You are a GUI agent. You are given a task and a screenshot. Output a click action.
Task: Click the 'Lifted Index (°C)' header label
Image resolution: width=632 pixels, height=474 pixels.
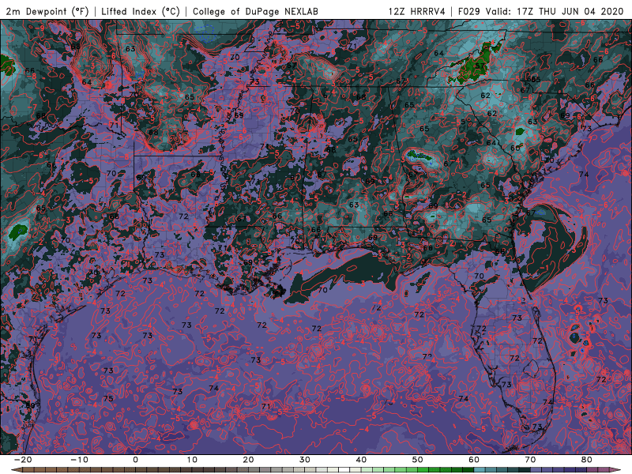click(x=141, y=11)
